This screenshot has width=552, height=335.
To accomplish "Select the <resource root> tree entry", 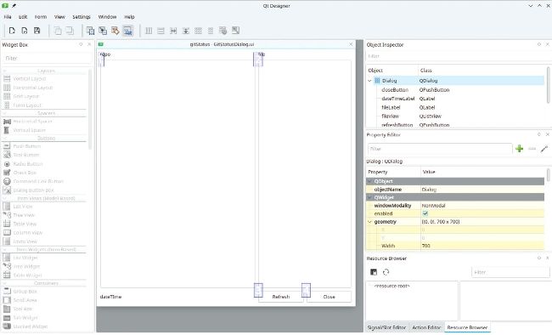I will click(x=391, y=286).
